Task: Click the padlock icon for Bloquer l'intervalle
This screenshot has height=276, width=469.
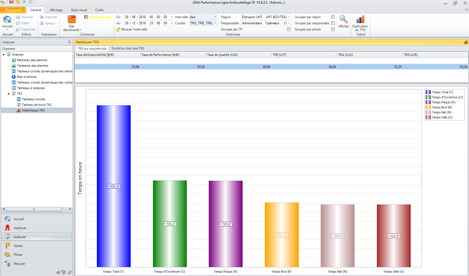Action: pos(118,29)
